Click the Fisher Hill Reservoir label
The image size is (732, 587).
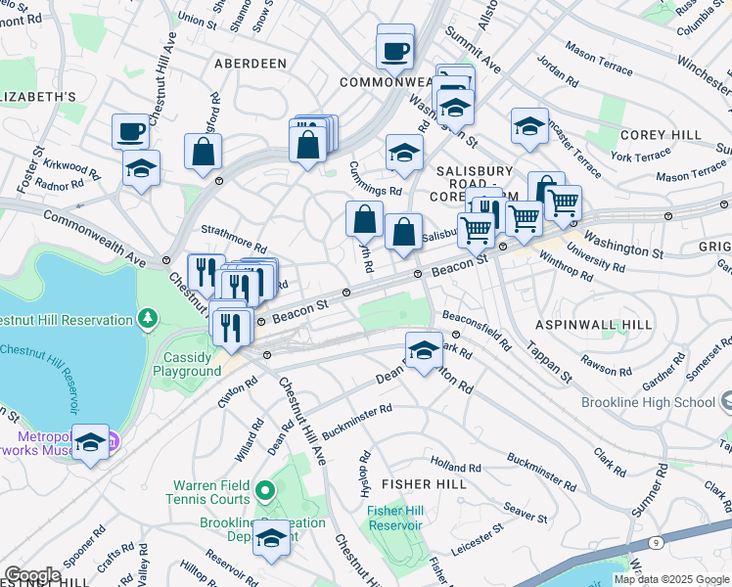pos(395,518)
